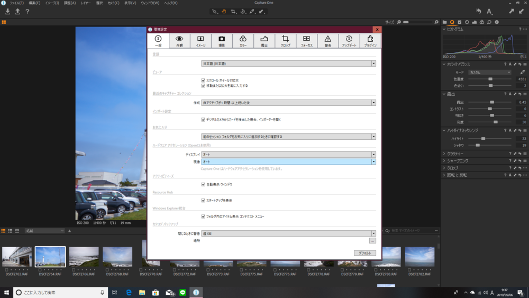Viewport: 529px width, 298px height.
Task: Open the 調整(A) menu
Action: (x=70, y=3)
